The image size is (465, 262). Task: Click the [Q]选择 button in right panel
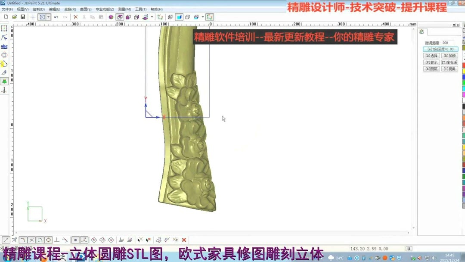(x=431, y=55)
